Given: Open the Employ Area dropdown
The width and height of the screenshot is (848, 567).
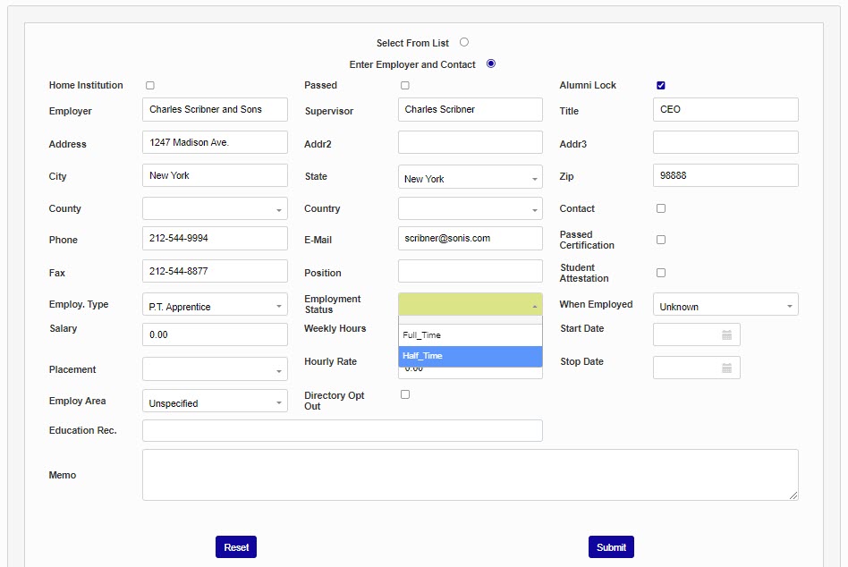Looking at the screenshot, I should (215, 402).
